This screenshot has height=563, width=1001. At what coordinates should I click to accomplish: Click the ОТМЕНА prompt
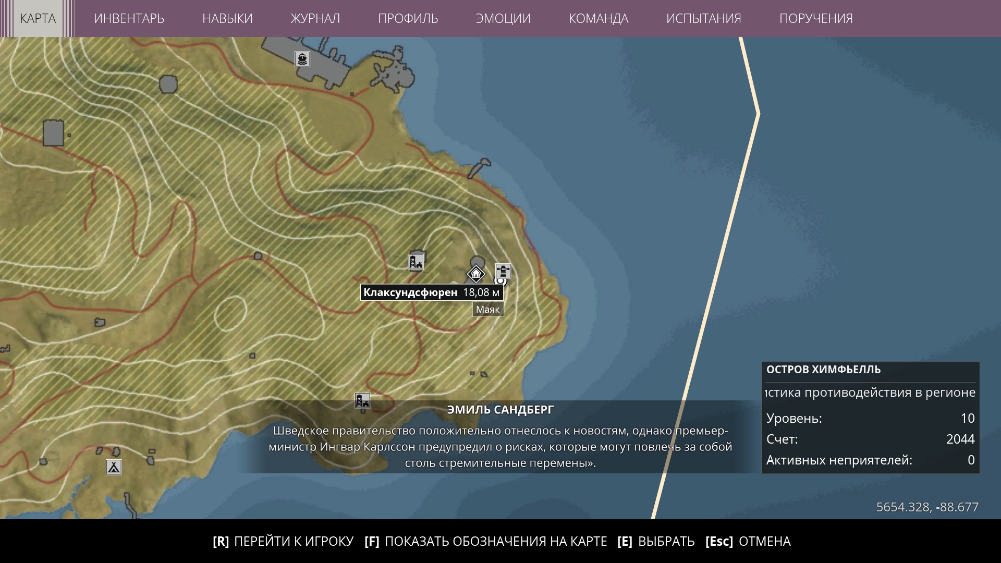748,541
